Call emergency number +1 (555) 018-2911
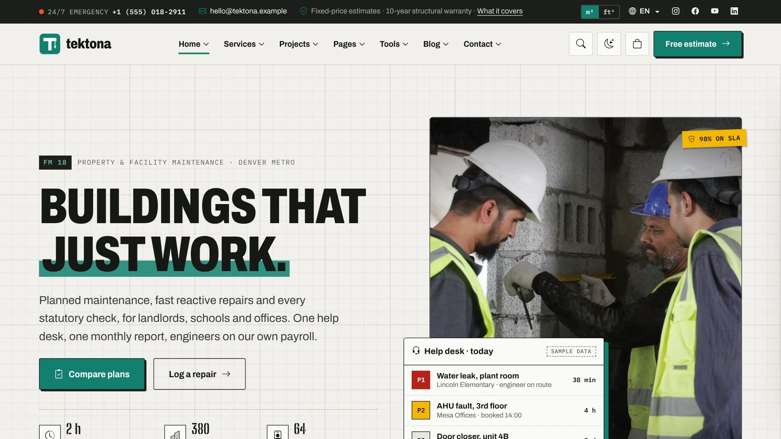 point(149,12)
